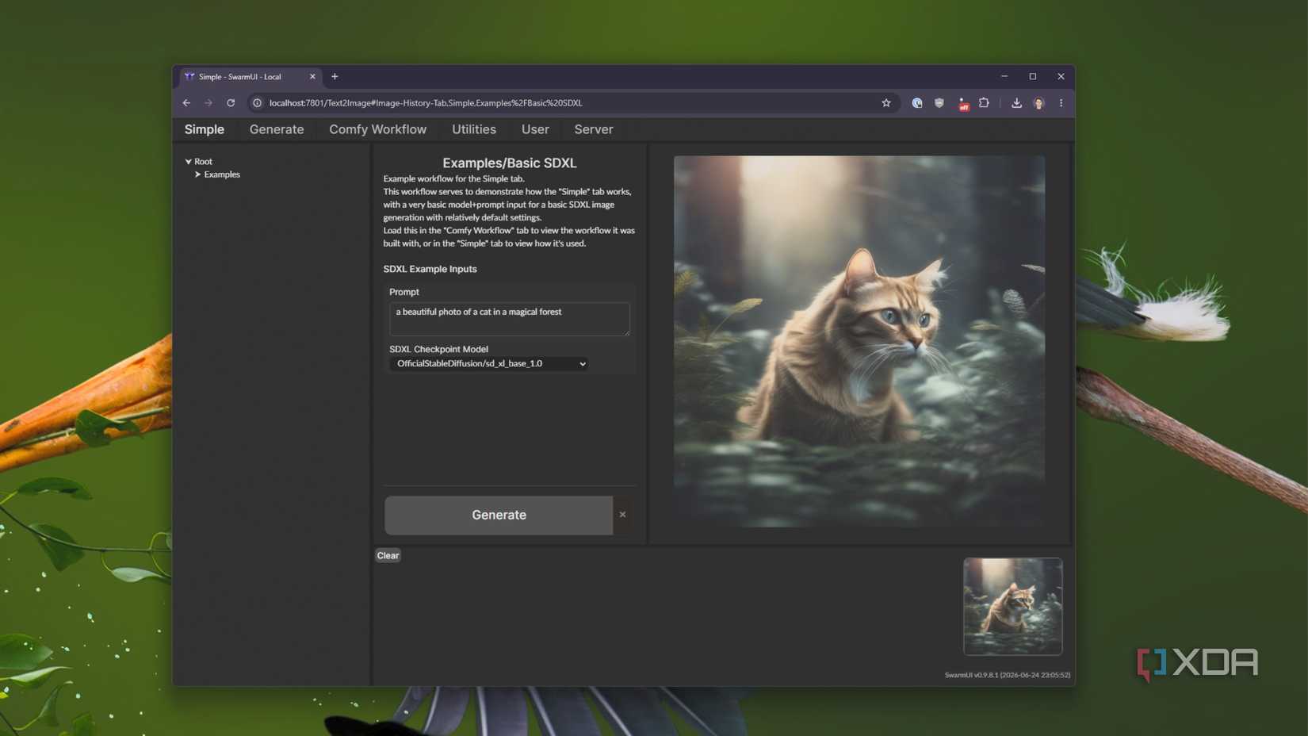Reload the page with the refresh icon

(231, 103)
